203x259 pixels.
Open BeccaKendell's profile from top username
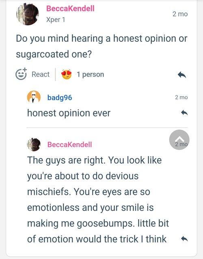point(70,9)
